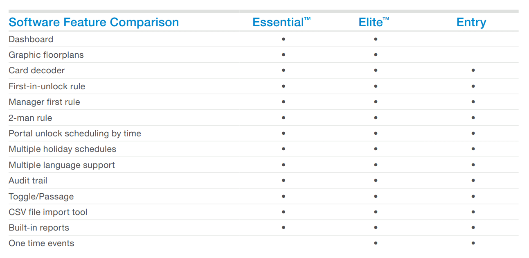Click the Elite dot for Manager first rule

pyautogui.click(x=376, y=102)
